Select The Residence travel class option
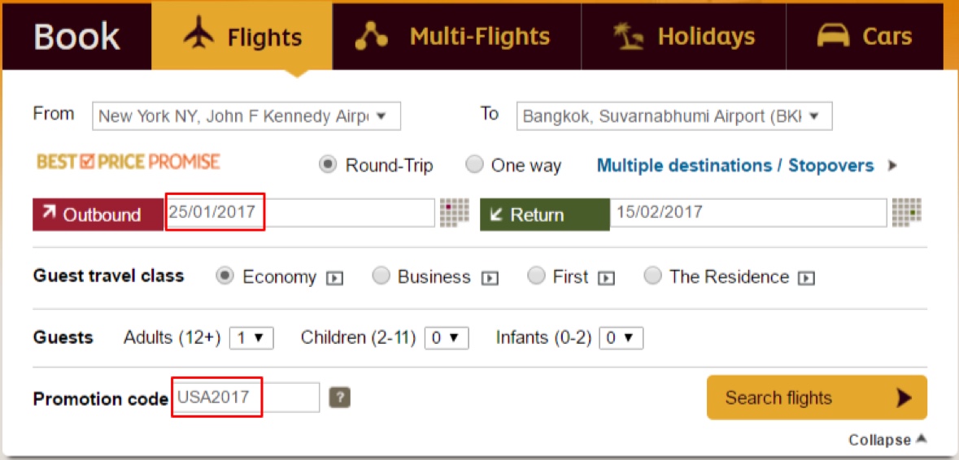The image size is (959, 460). (652, 276)
